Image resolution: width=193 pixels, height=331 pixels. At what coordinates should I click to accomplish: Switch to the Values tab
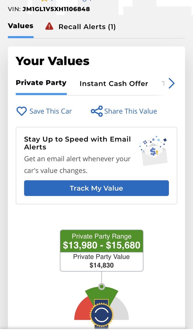21,26
